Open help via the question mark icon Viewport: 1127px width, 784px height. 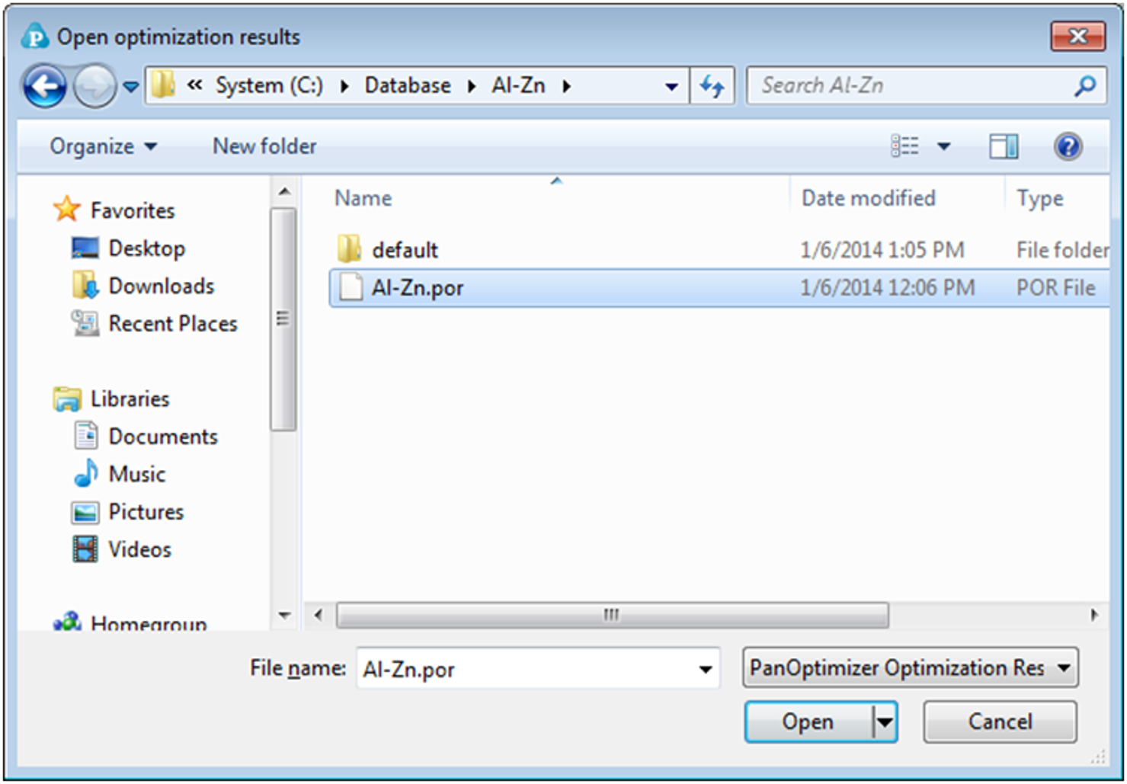[1068, 146]
